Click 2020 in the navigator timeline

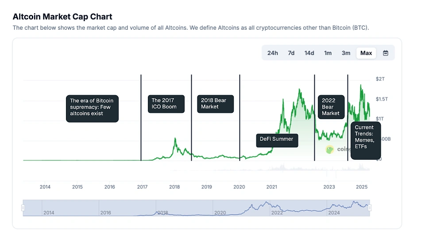(x=220, y=213)
